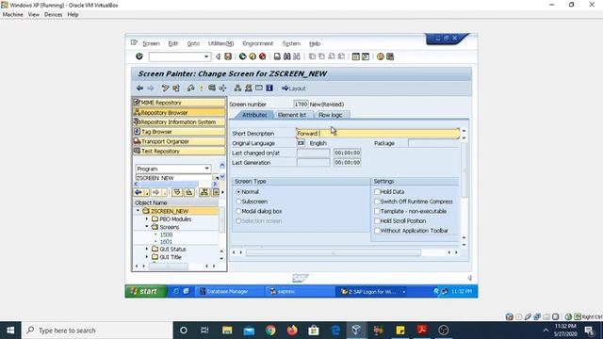
Task: Click screen 1601 in object tree
Action: 166,242
